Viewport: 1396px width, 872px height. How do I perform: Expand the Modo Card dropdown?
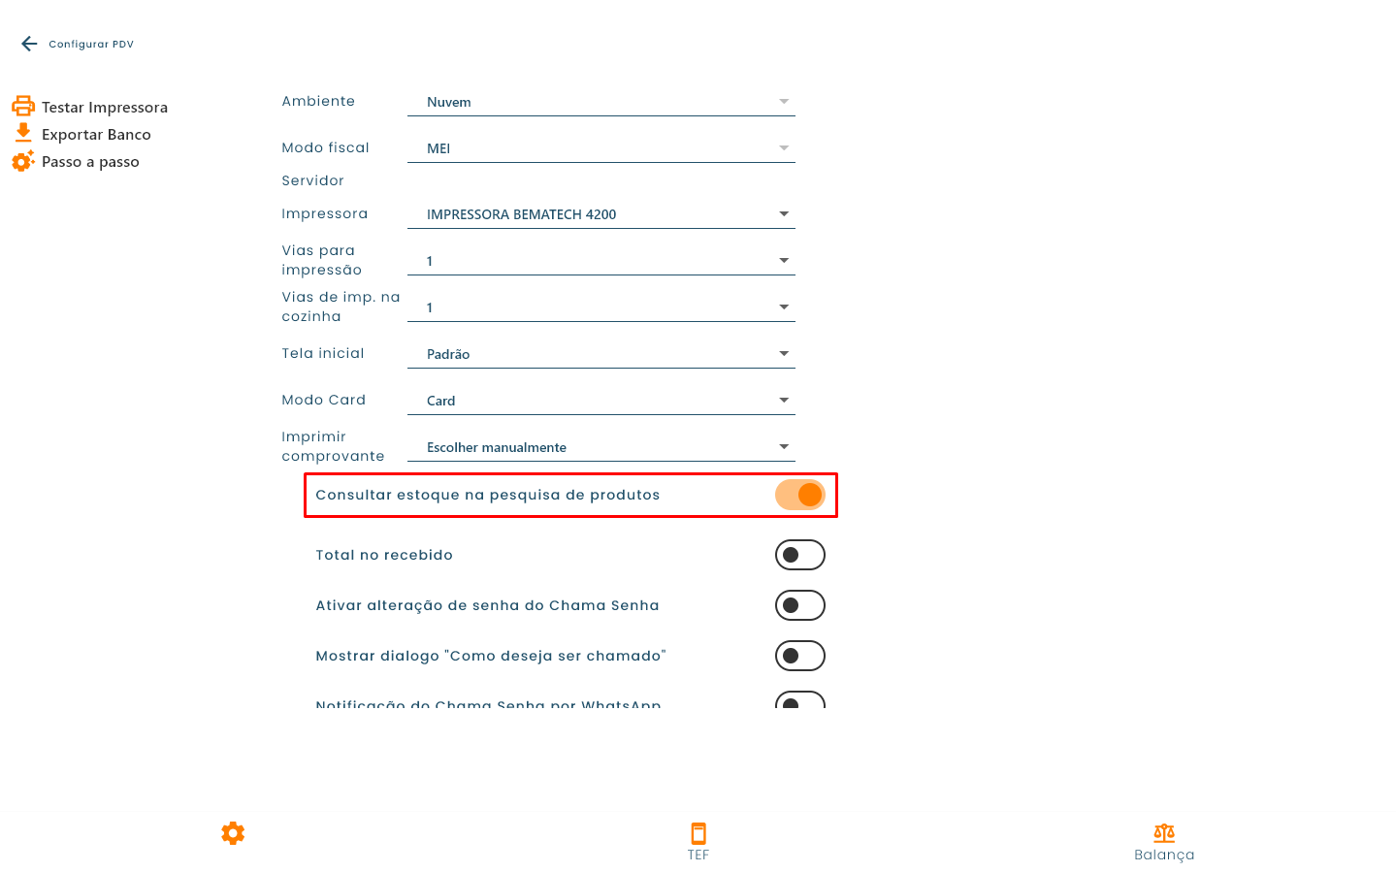[601, 401]
